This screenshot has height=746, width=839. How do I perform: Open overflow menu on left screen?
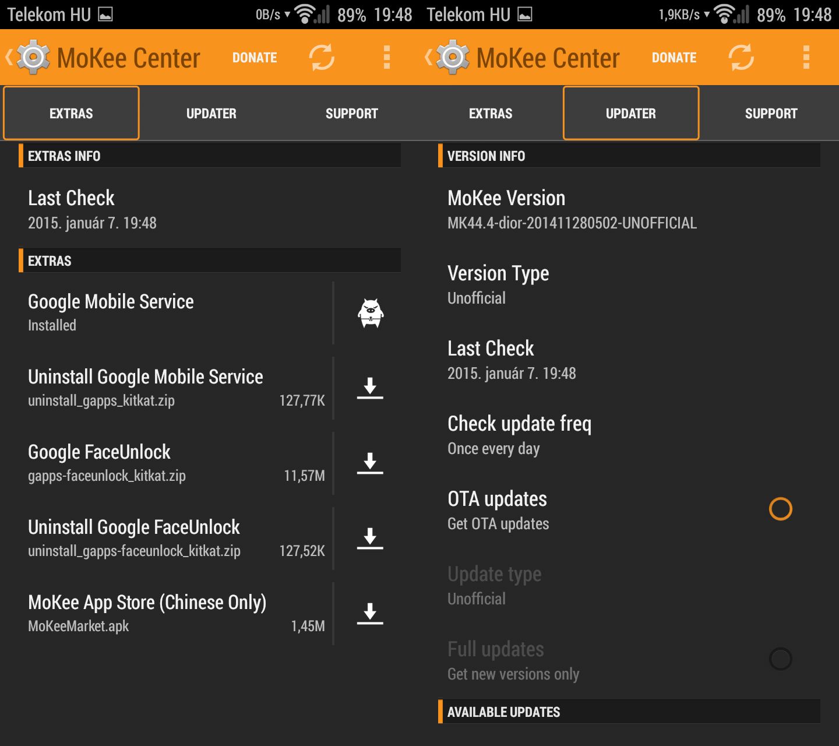click(x=387, y=57)
